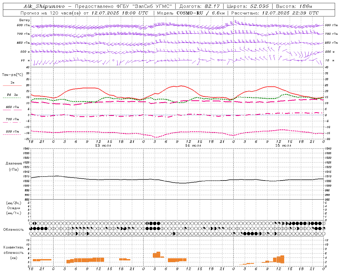Click the station name Alk_Shipunovo
The height and width of the screenshot is (271, 339).
pyautogui.click(x=44, y=6)
